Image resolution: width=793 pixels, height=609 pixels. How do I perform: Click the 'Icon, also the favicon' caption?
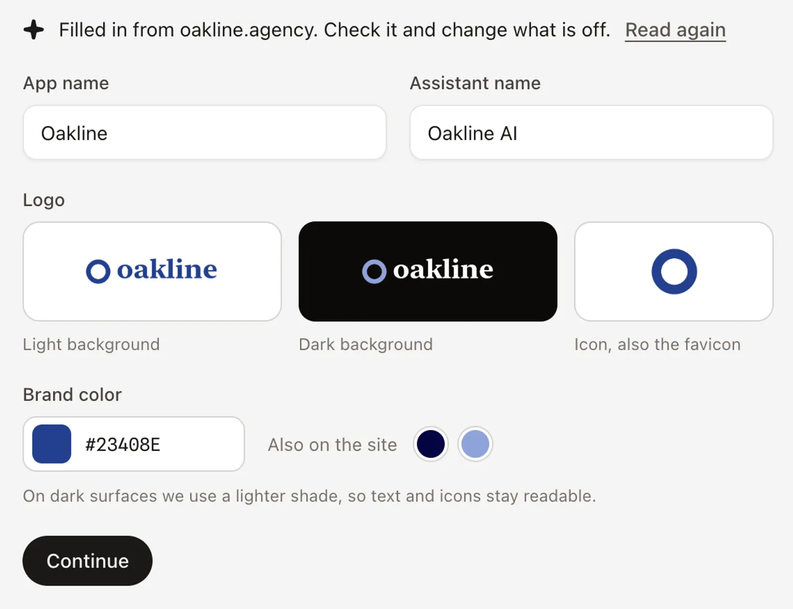(658, 344)
